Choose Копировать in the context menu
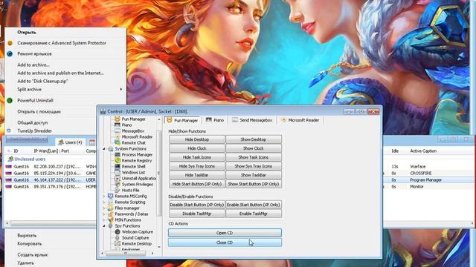 (30, 244)
